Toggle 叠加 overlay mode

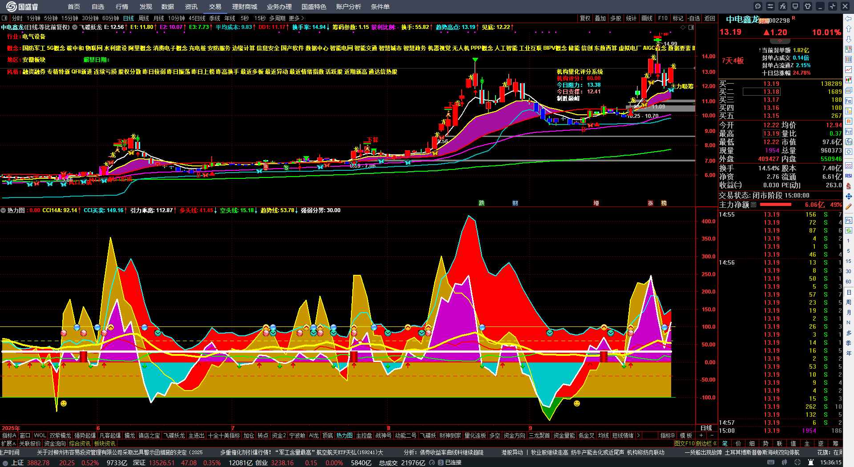600,18
